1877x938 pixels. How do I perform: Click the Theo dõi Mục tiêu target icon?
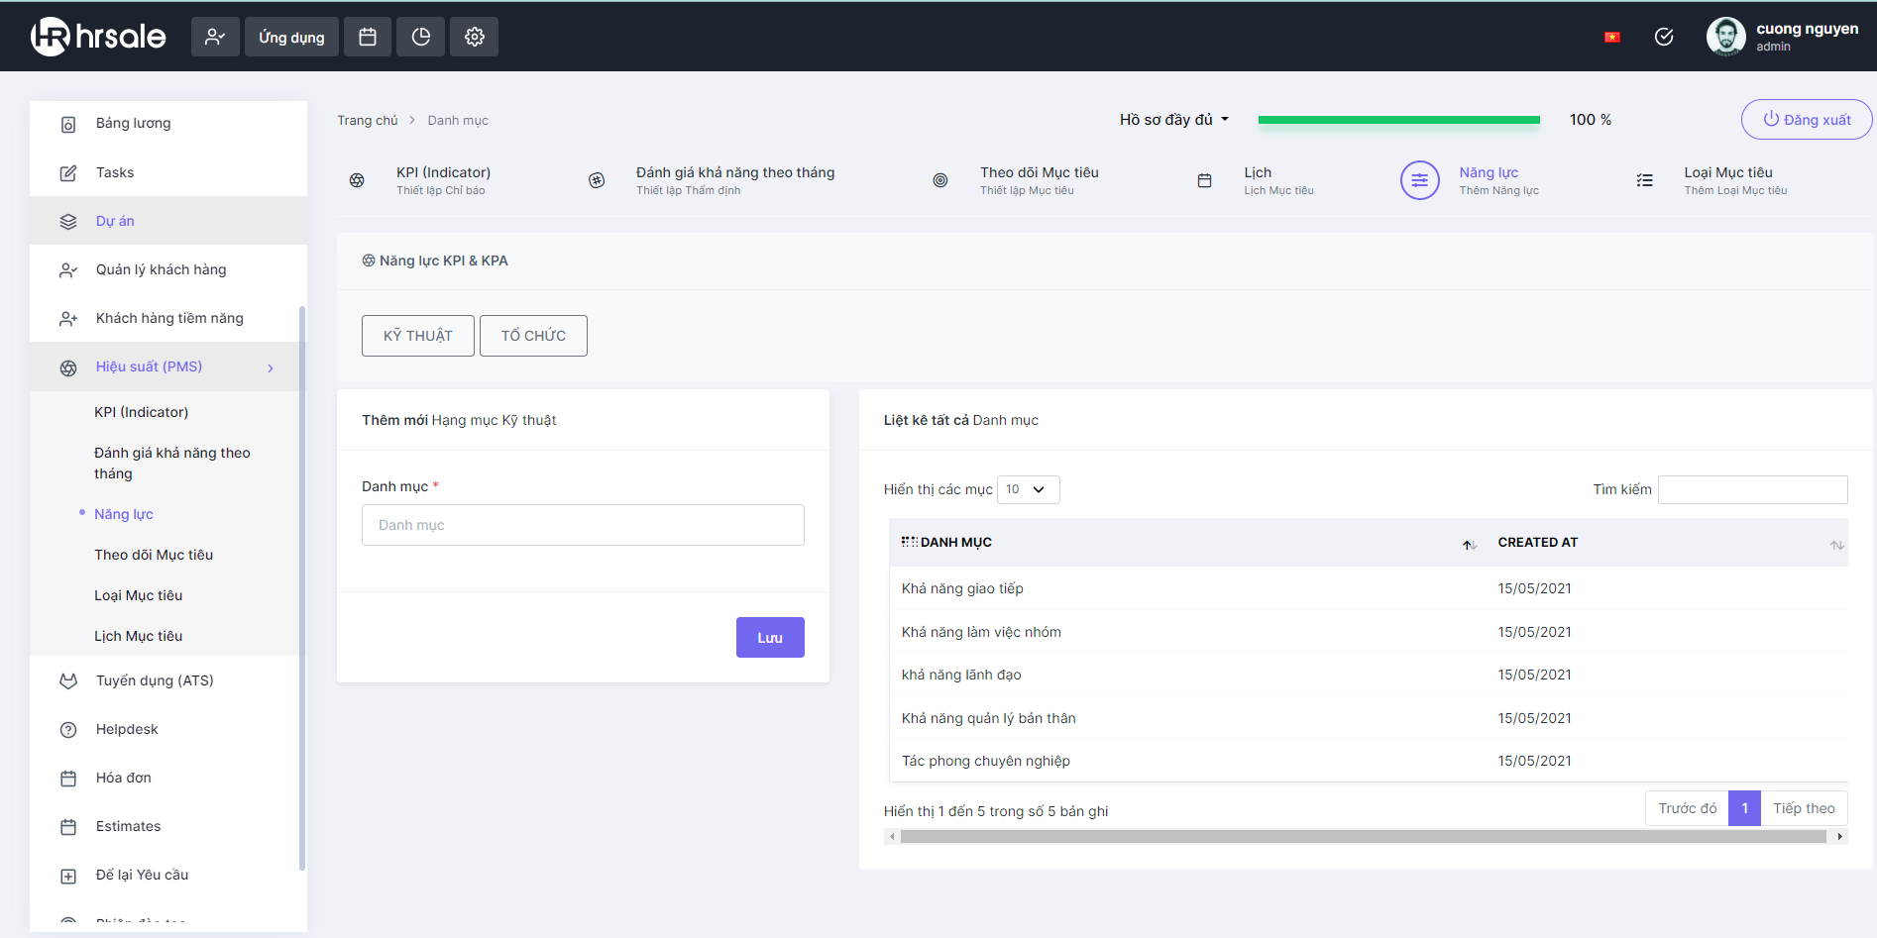(x=940, y=180)
